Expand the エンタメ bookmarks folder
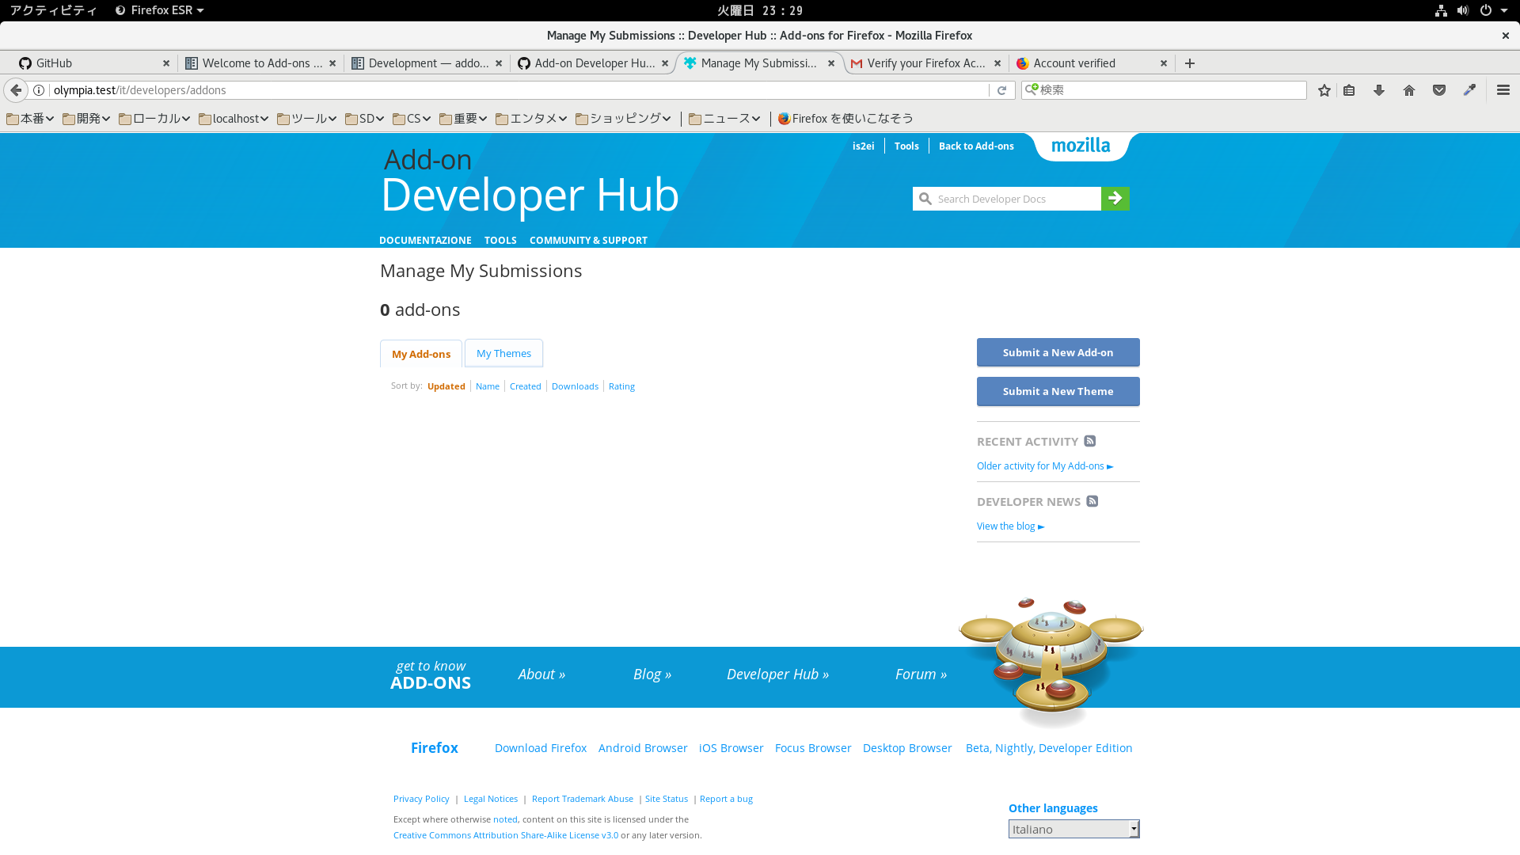Image resolution: width=1520 pixels, height=855 pixels. tap(531, 119)
